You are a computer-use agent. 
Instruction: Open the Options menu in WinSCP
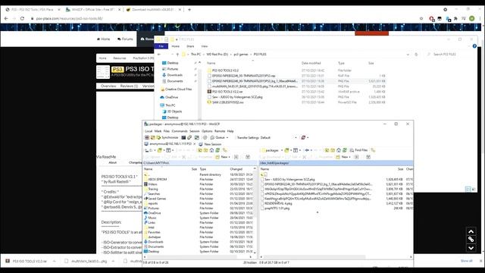(x=207, y=131)
